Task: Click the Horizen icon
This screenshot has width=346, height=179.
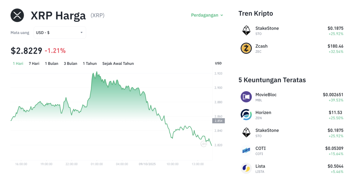Action: [x=246, y=115]
